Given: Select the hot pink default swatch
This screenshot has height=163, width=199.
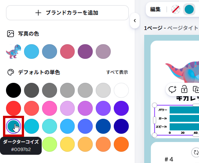Looking at the screenshot, I should [x=50, y=108].
